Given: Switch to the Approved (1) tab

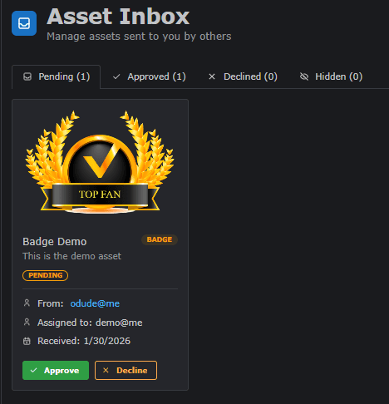Looking at the screenshot, I should [149, 76].
